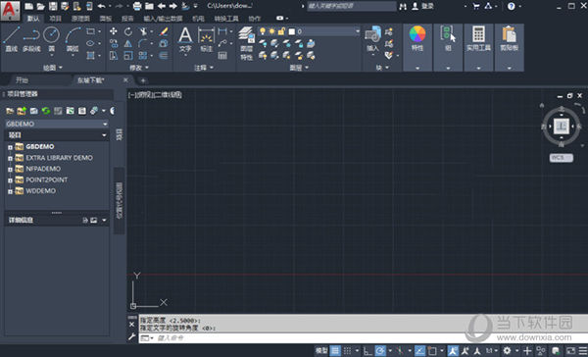Image resolution: width=588 pixels, height=357 pixels.
Task: Expand the WDDEMO project tree node
Action: [10, 191]
